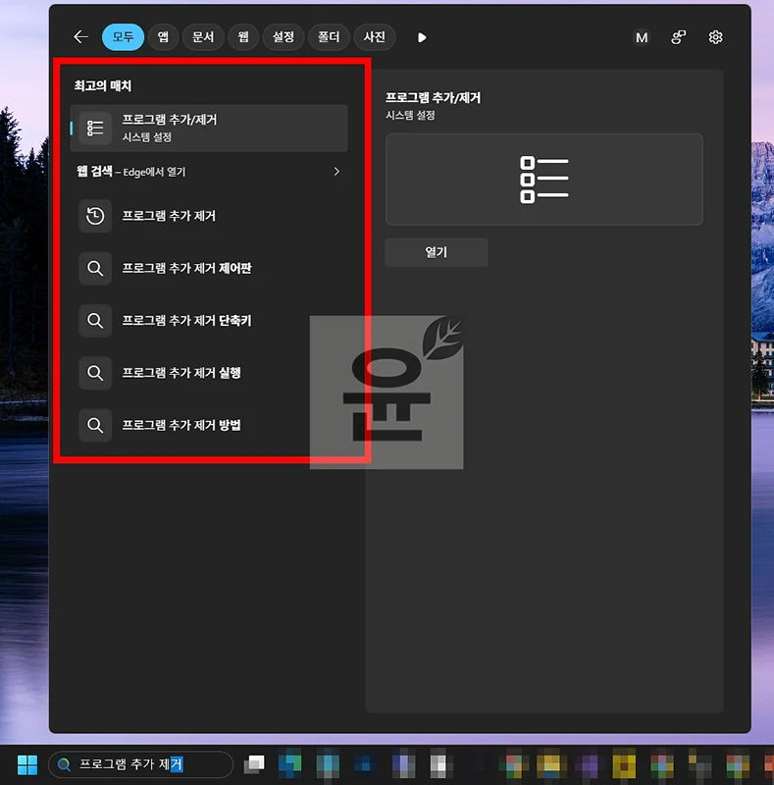Click the taskbar search box
The height and width of the screenshot is (785, 774).
coord(140,764)
